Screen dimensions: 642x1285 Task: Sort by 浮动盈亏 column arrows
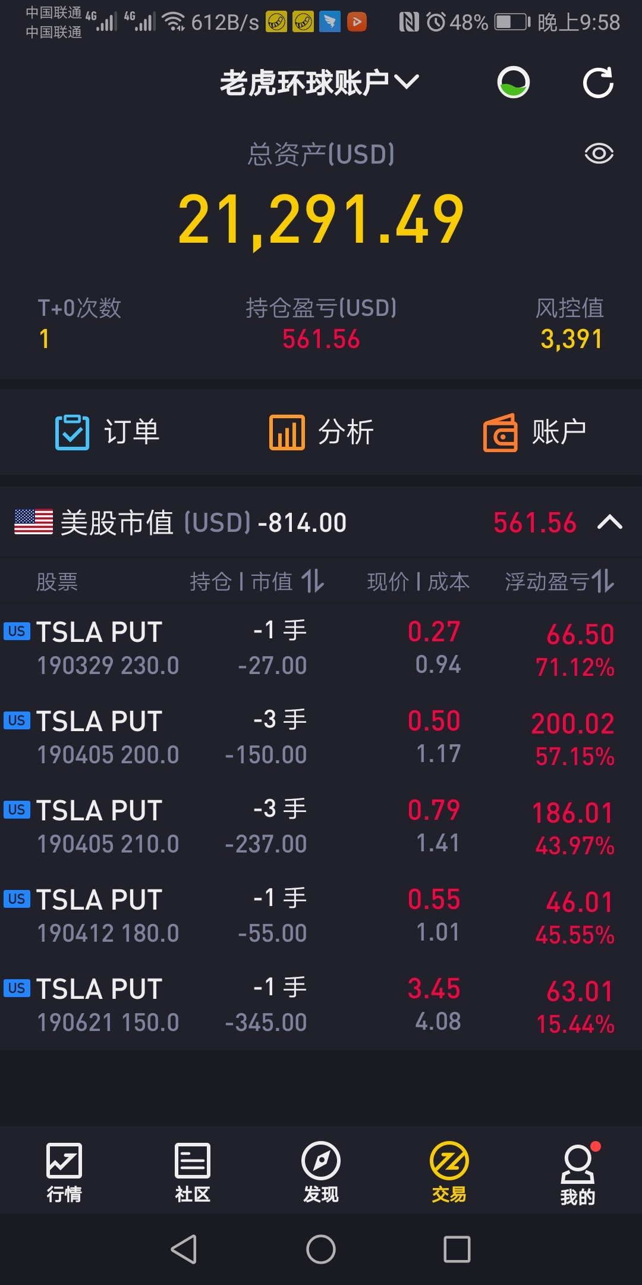coord(603,581)
